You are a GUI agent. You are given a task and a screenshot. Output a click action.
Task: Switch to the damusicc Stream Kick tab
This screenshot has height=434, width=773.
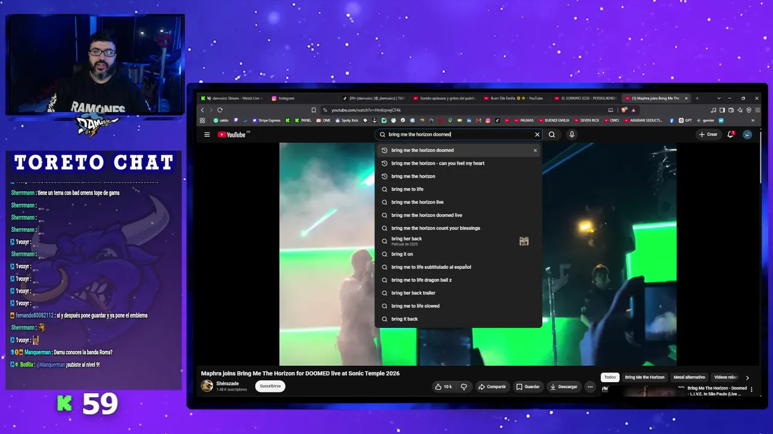pyautogui.click(x=233, y=98)
